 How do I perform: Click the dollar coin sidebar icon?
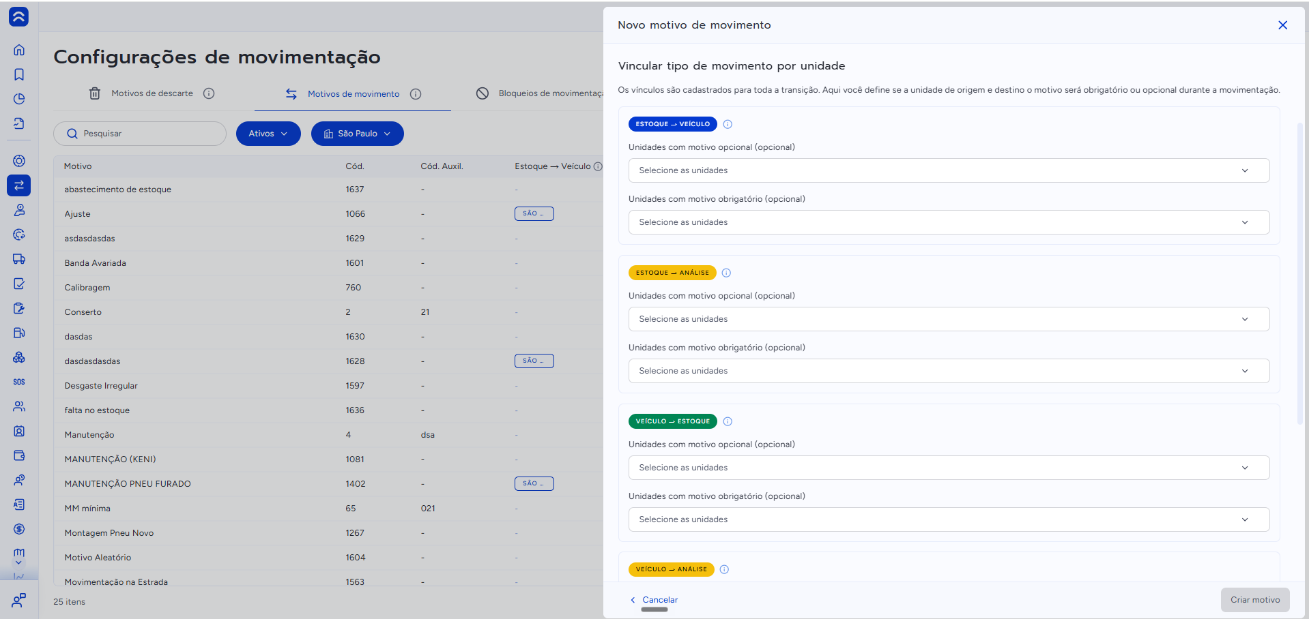(19, 529)
